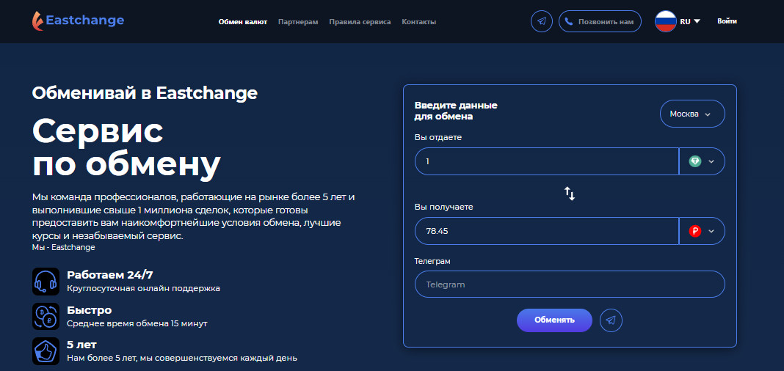This screenshot has width=784, height=371.
Task: Expand the Вы получаете currency selector chevron
Action: 711,231
